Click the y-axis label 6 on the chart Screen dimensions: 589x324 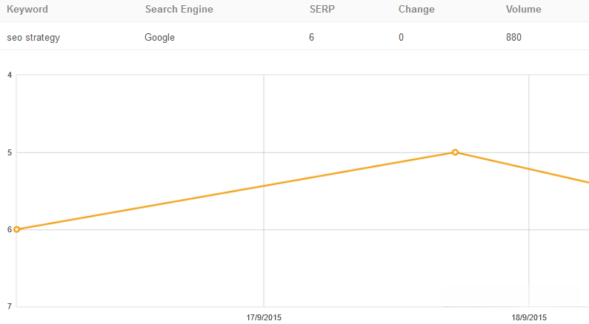(9, 229)
